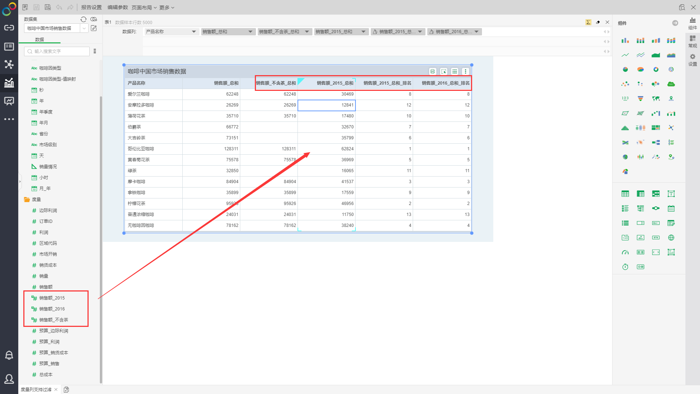
Task: Open the 页面布局 dropdown menu
Action: coord(144,7)
